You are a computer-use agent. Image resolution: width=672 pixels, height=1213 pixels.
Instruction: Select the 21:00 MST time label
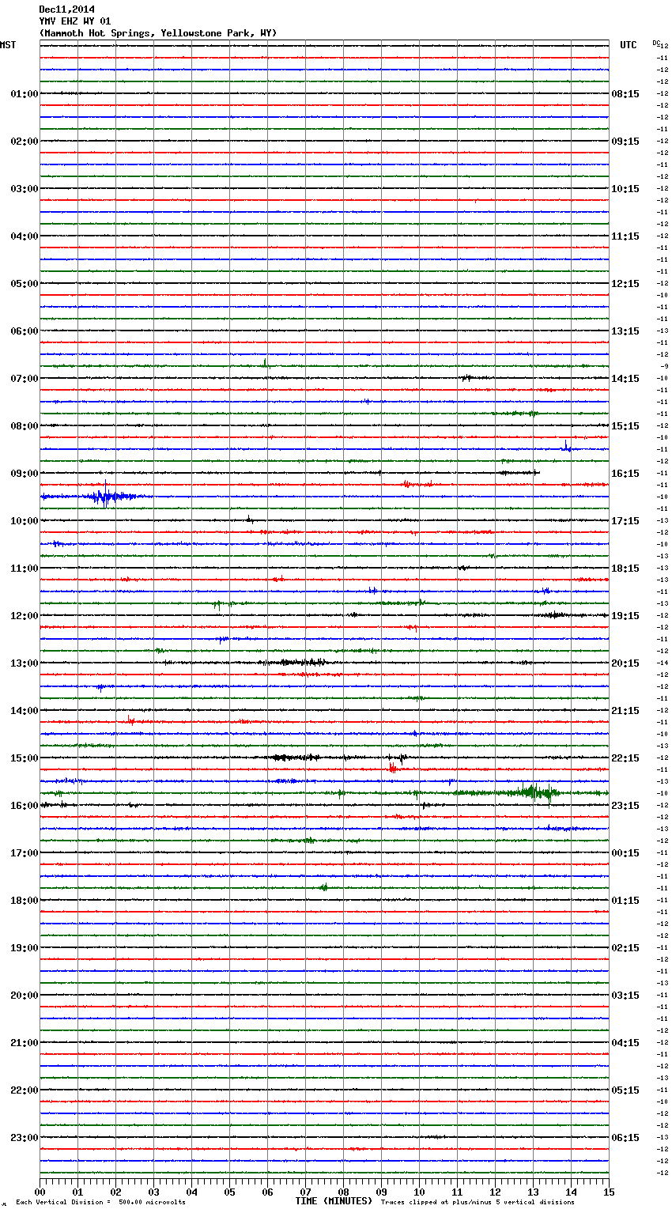point(25,1043)
